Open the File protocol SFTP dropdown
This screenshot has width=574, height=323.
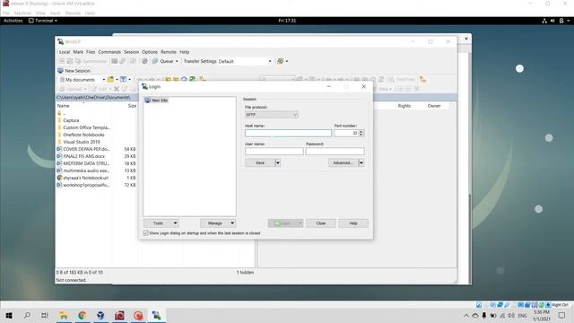271,115
